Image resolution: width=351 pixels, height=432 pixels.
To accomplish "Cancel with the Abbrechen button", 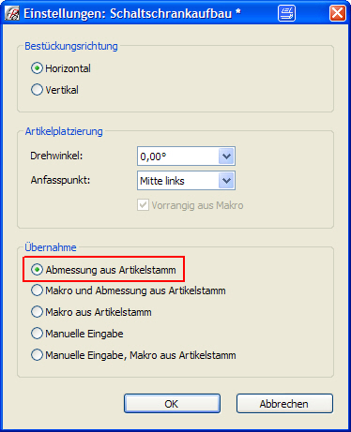I will coord(284,404).
